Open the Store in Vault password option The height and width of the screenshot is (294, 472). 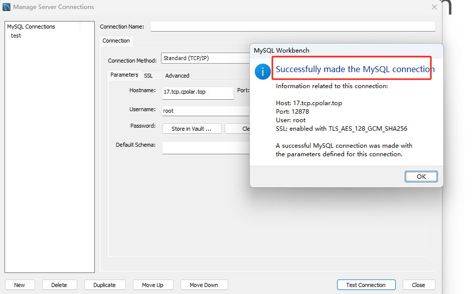point(192,129)
